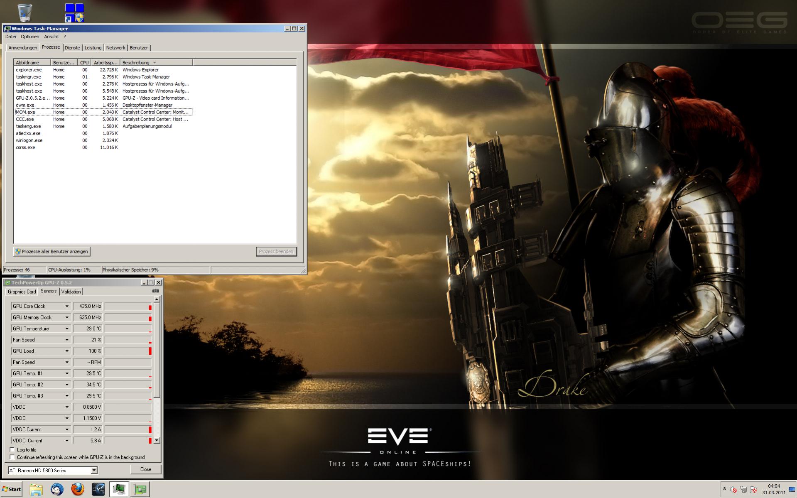Switch to Validation tab in GPU-Z

tap(71, 292)
